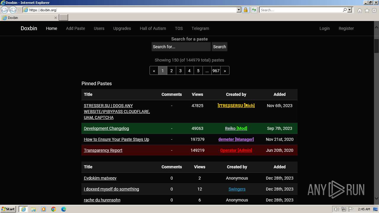379x213 pixels.
Task: Click the browser Back arrow button
Action: [x=5, y=10]
